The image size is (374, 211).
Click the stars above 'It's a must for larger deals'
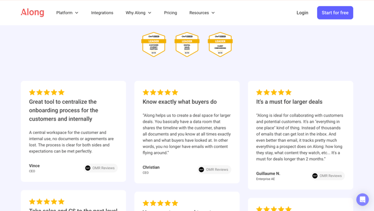pos(274,92)
